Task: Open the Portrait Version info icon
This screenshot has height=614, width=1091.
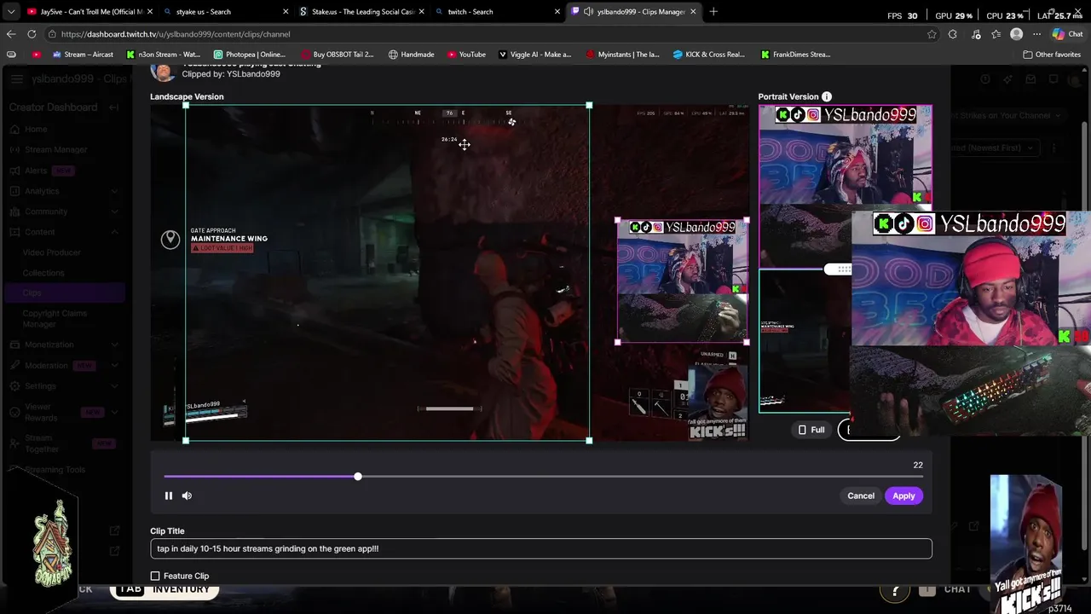Action: pyautogui.click(x=827, y=97)
